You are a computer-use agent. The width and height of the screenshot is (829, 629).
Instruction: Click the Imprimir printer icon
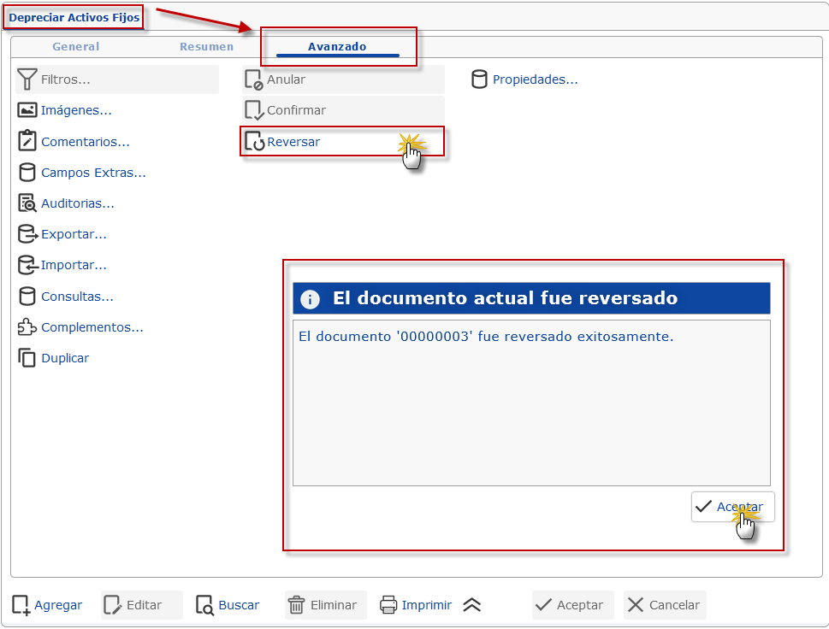(388, 605)
